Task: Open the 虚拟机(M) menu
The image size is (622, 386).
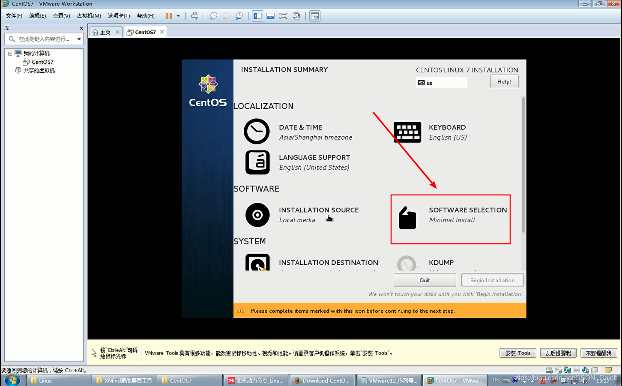Action: coord(89,16)
